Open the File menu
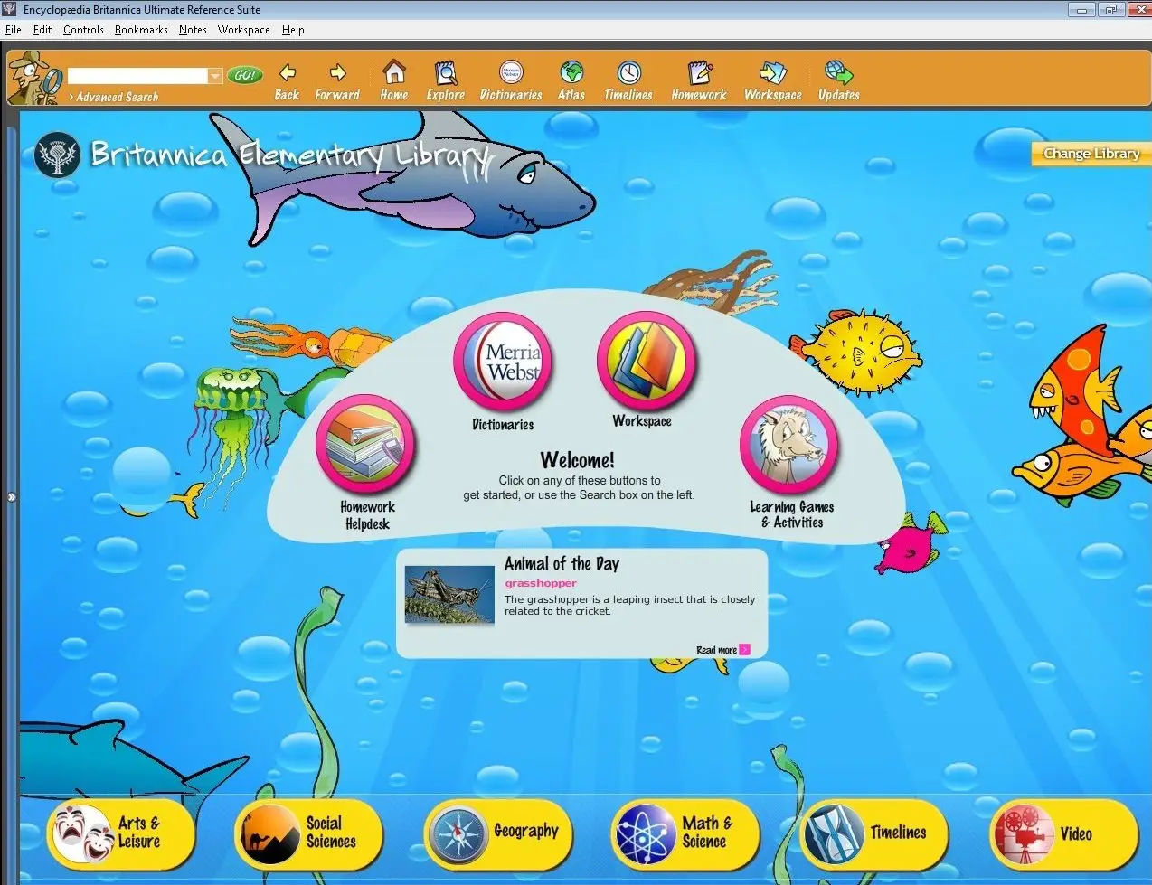Screen dimensions: 1152x885 [x=14, y=30]
